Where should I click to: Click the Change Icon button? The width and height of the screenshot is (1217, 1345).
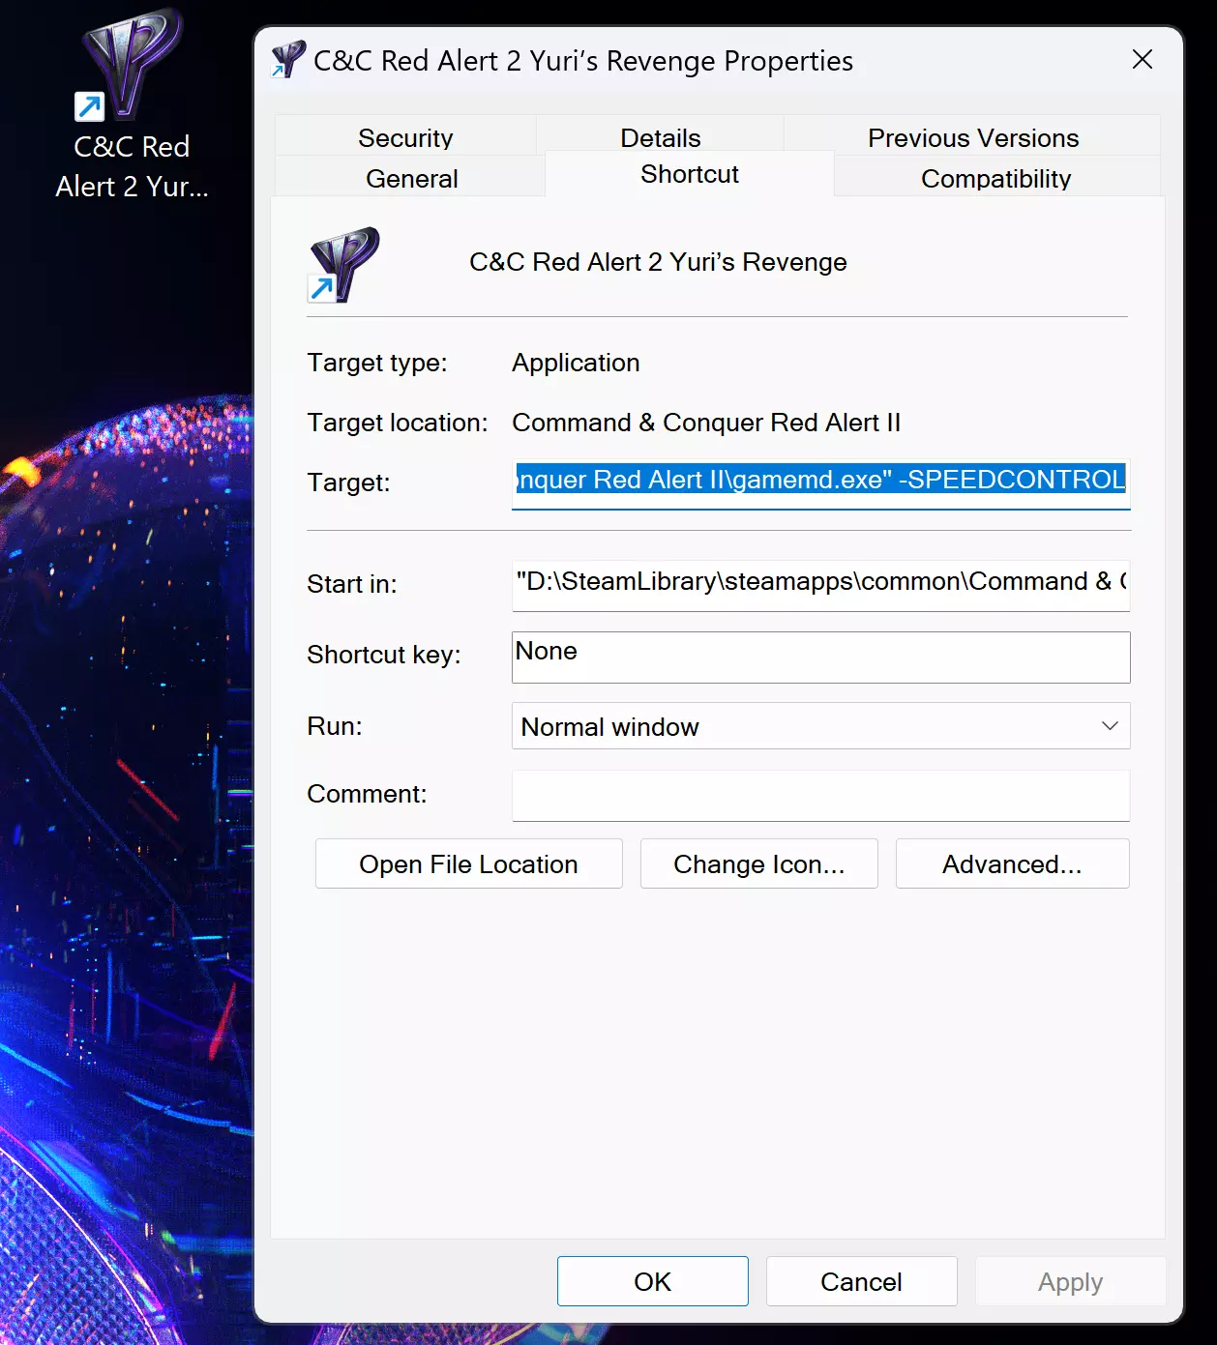point(759,863)
